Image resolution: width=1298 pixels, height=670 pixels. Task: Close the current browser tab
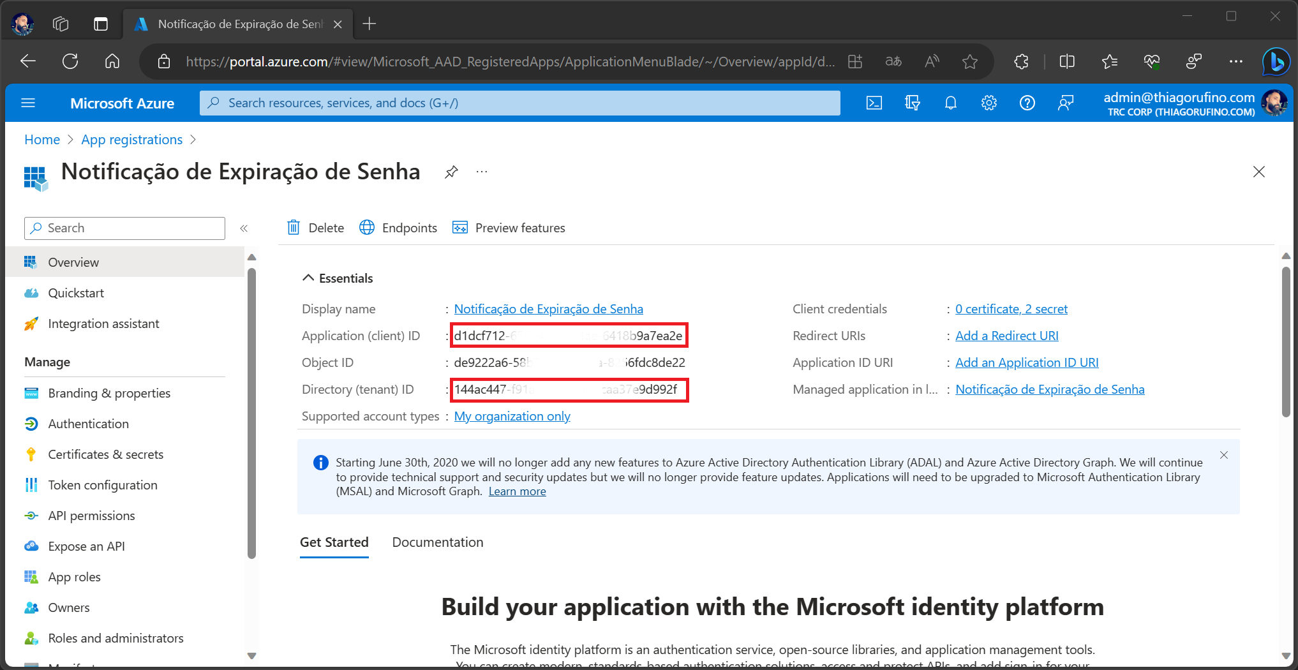[x=338, y=24]
